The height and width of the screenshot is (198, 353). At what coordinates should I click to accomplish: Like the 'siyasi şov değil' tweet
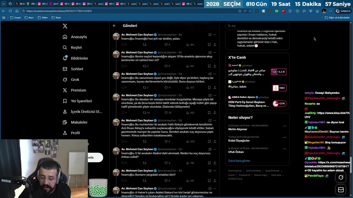(x=166, y=87)
